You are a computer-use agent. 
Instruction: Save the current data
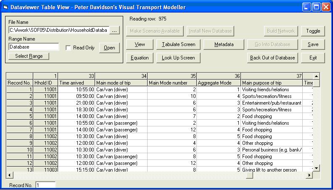[x=313, y=44]
